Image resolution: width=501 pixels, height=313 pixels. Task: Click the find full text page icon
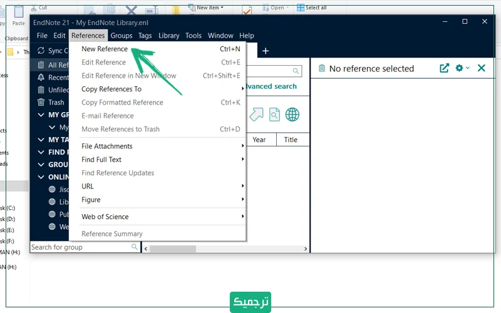[x=274, y=114]
